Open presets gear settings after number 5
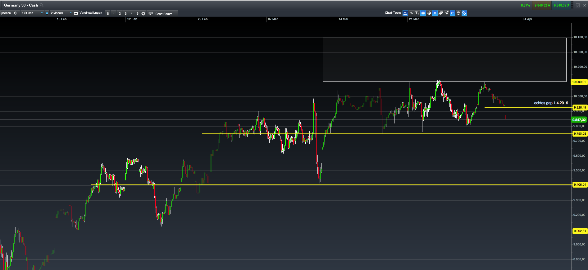Viewport: 588px width, 270px height. point(143,13)
